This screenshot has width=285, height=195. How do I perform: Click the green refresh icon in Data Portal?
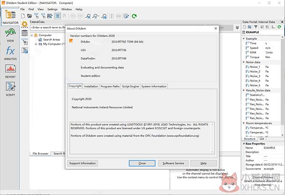[279, 27]
